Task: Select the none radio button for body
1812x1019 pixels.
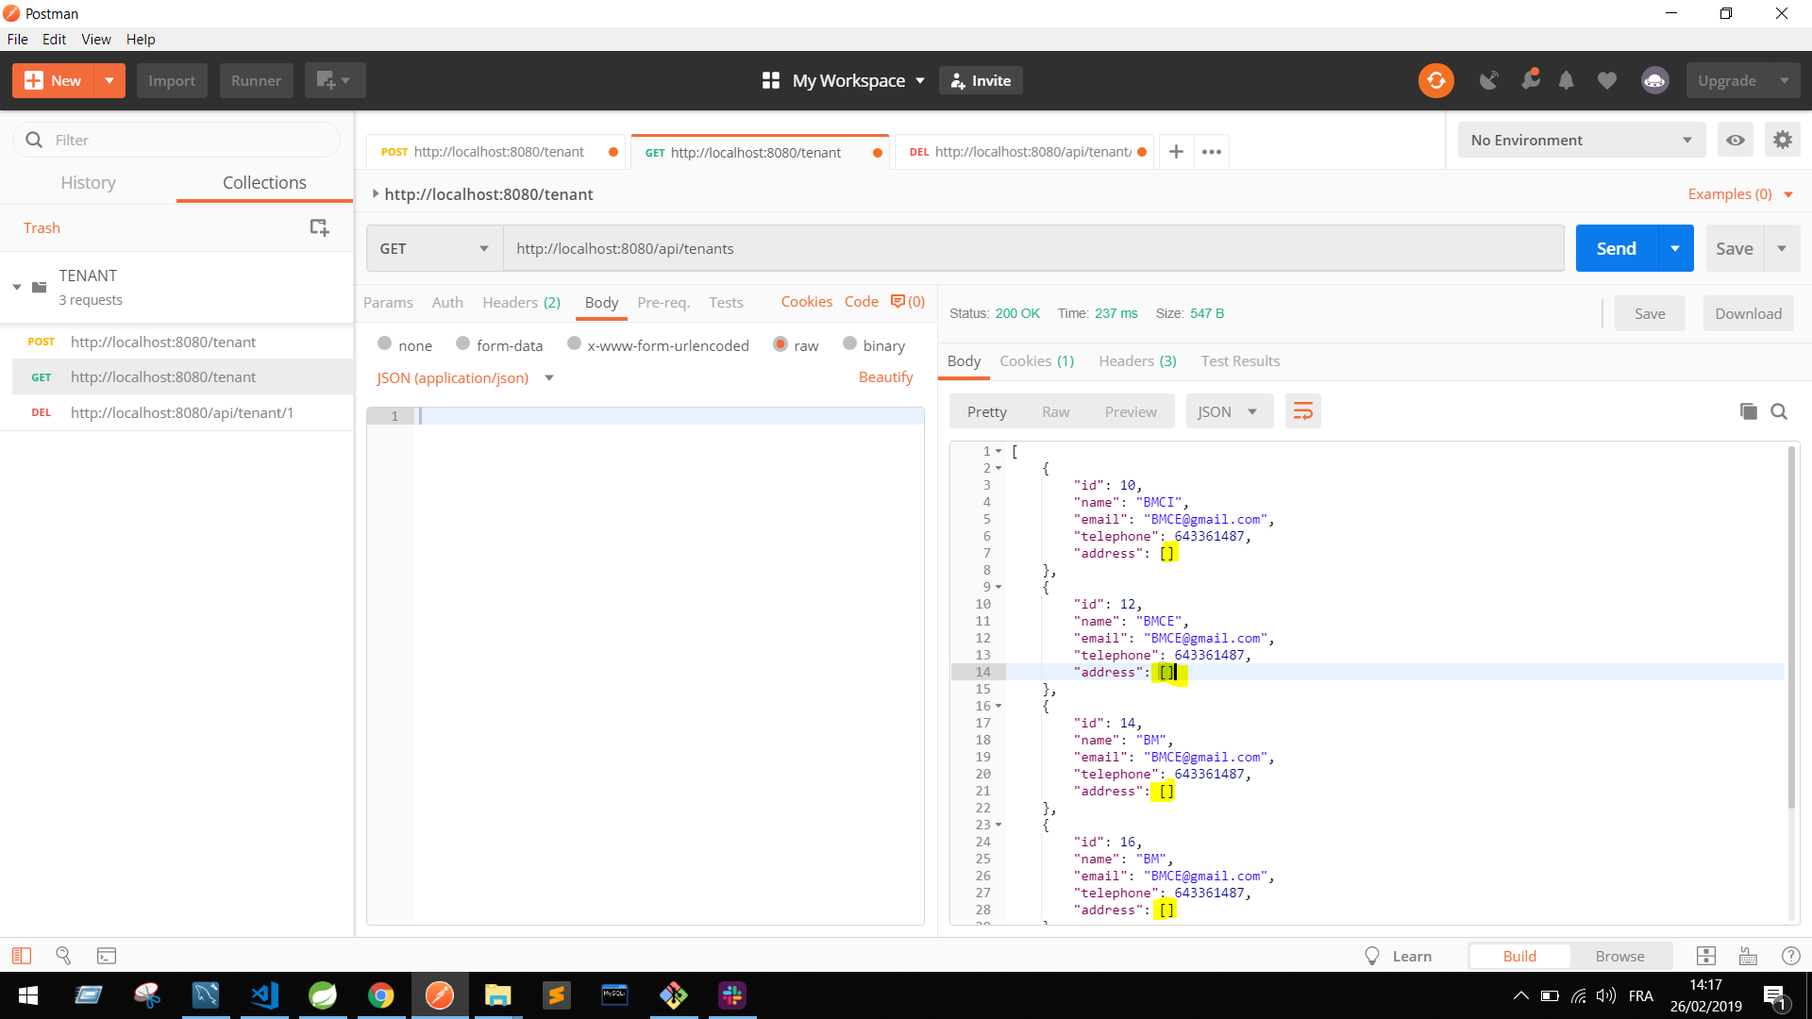Action: pos(384,344)
